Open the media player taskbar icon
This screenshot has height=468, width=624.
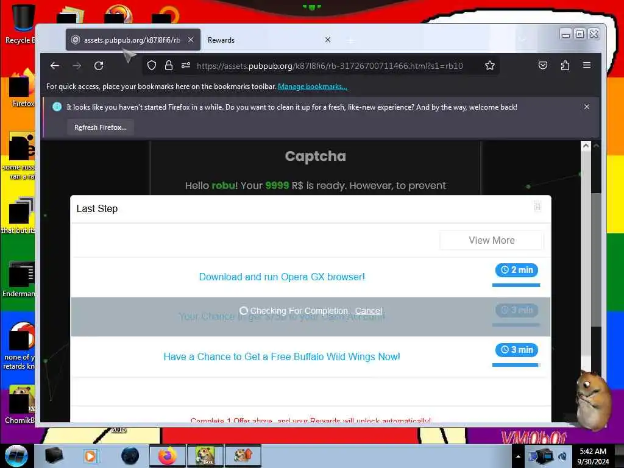click(x=90, y=456)
